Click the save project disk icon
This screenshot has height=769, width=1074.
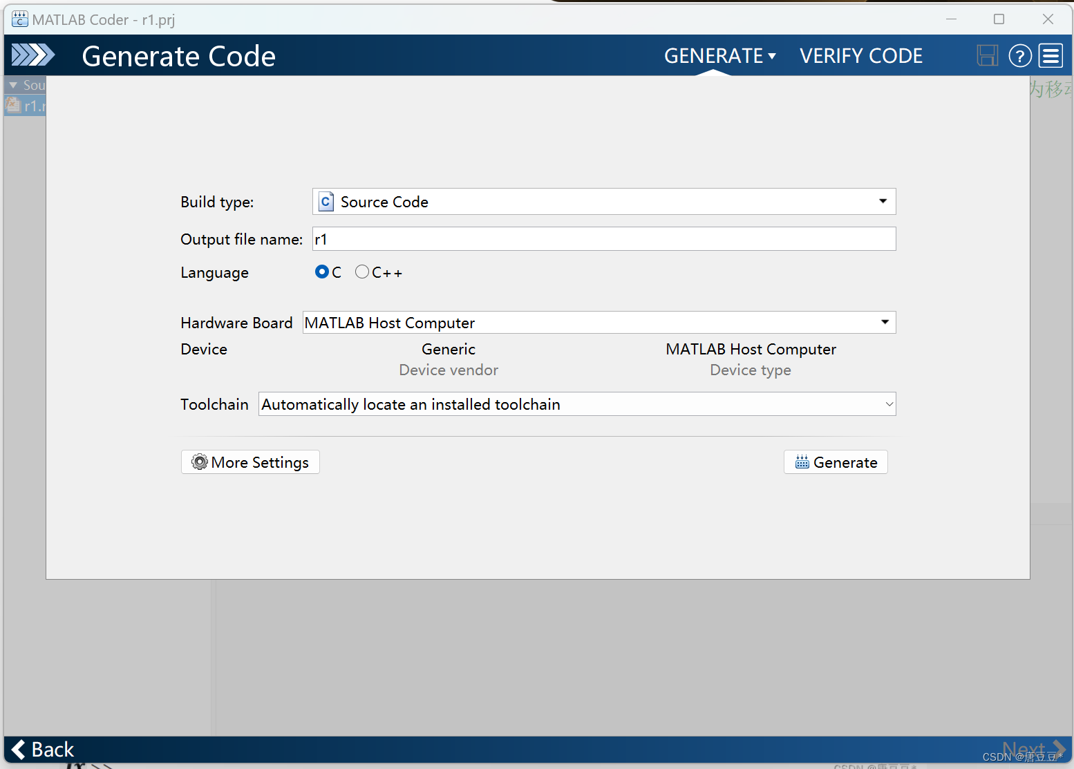(x=987, y=55)
